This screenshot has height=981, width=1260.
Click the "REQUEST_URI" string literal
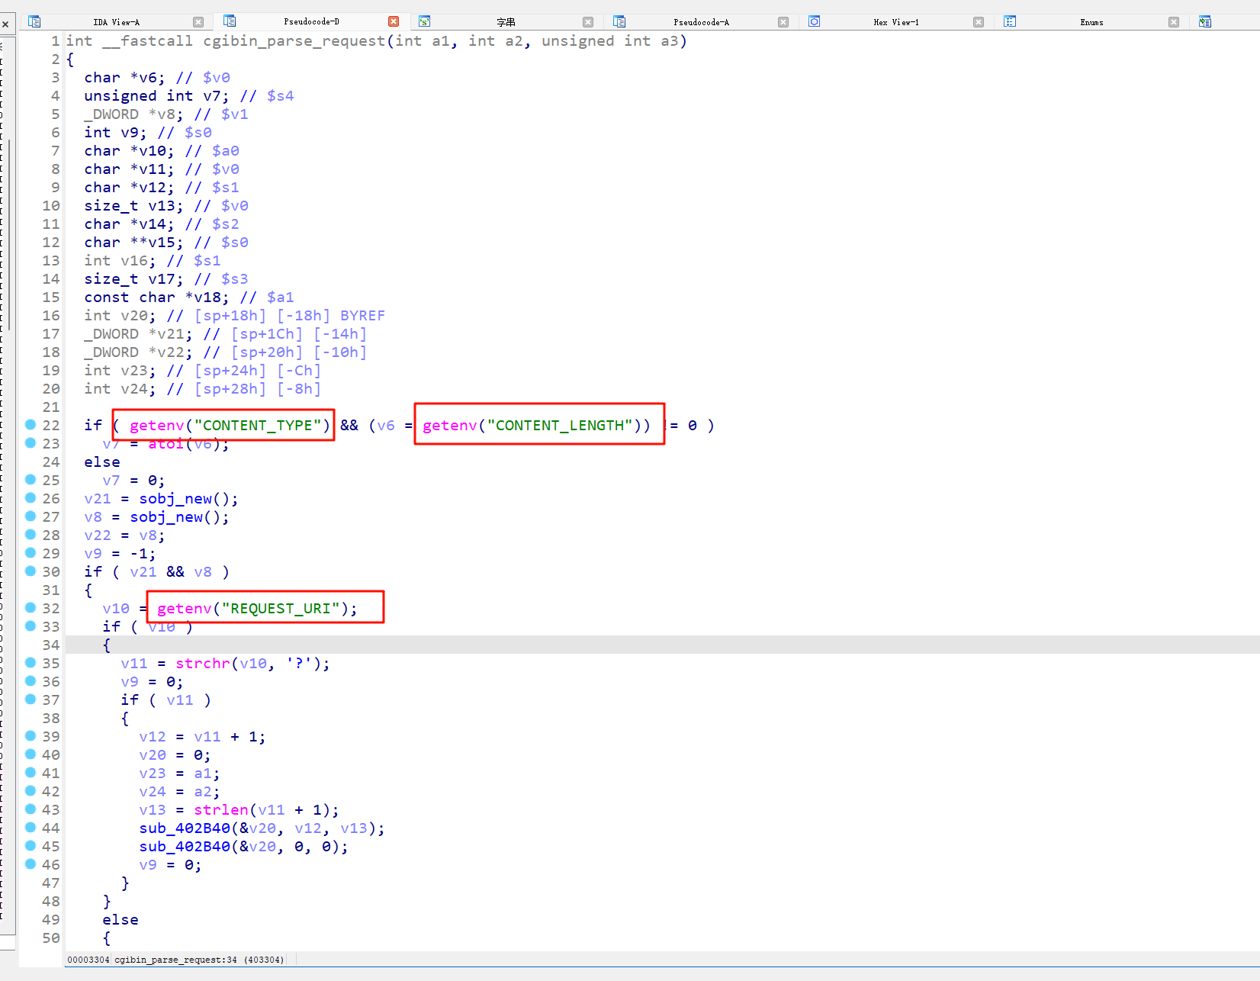tap(281, 608)
